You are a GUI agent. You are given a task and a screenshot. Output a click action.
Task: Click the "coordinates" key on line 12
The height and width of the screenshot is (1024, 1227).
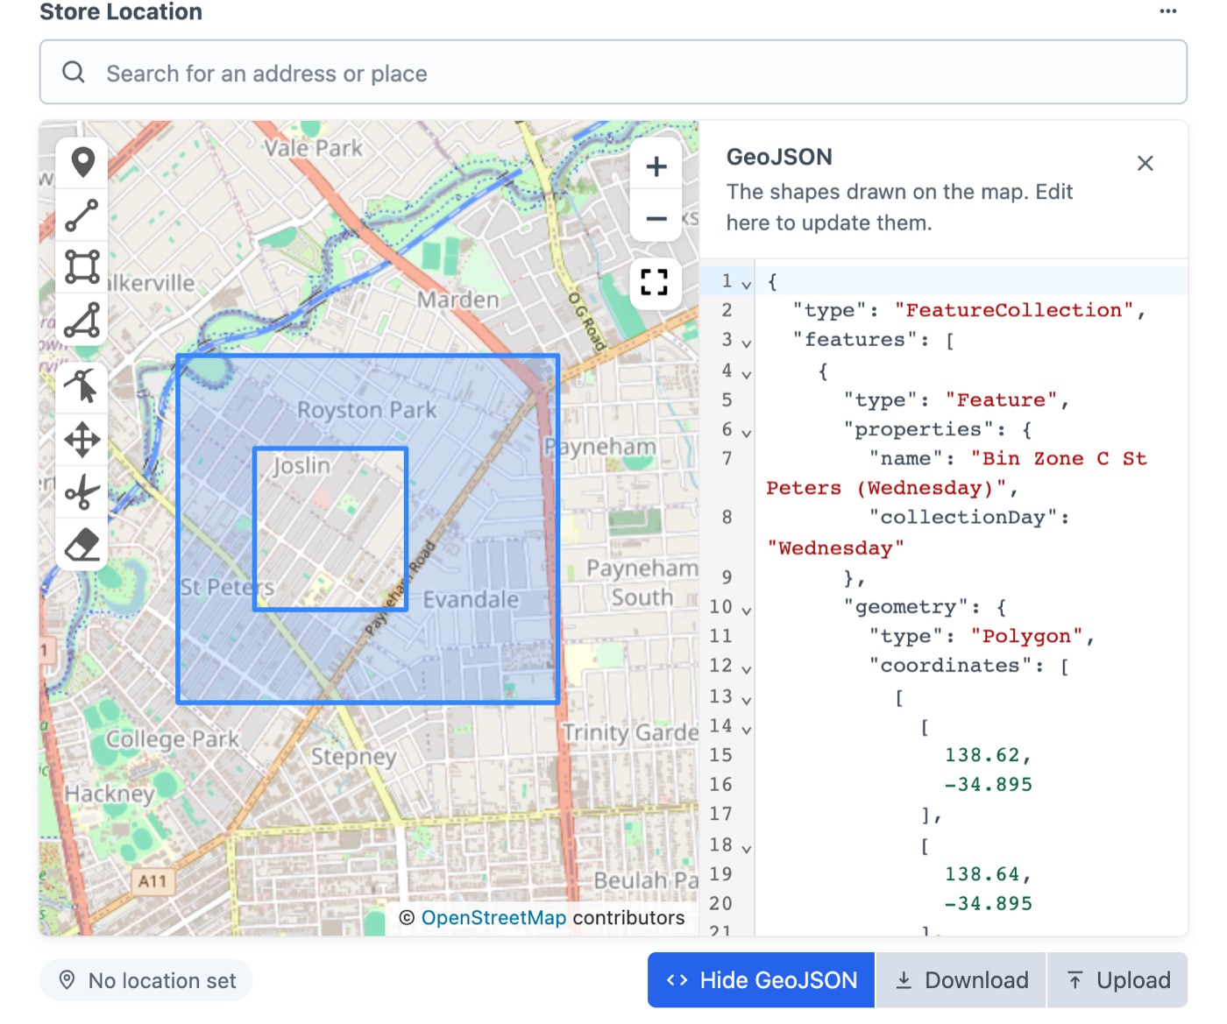click(x=951, y=666)
